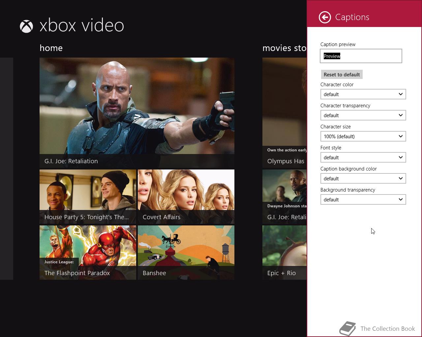The width and height of the screenshot is (422, 337).
Task: Click the Character size label
Action: pos(335,127)
